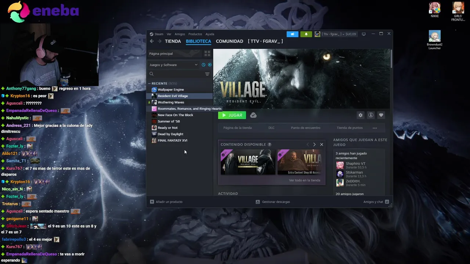Add Resident Evil Village to favorites heart

pos(381,115)
